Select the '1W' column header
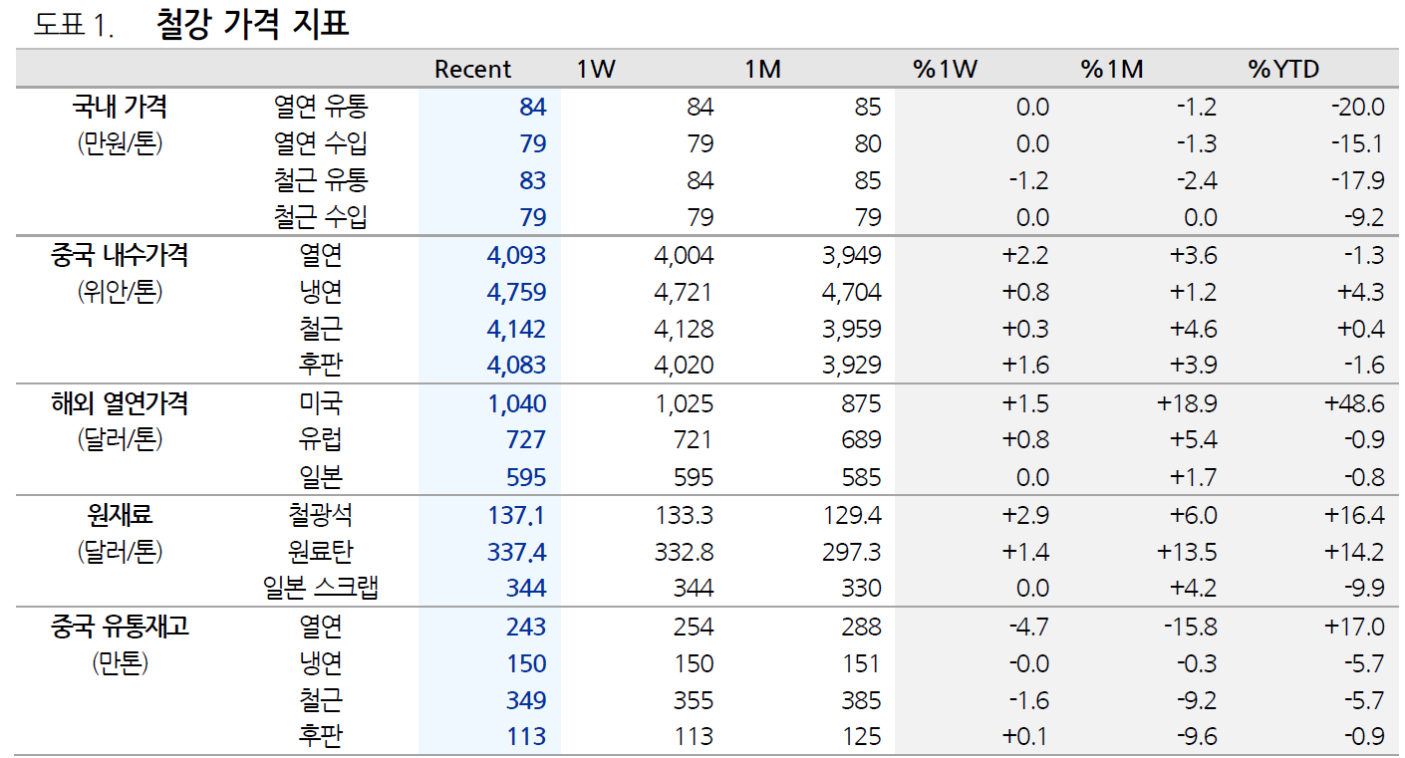This screenshot has height=758, width=1405. [x=597, y=69]
